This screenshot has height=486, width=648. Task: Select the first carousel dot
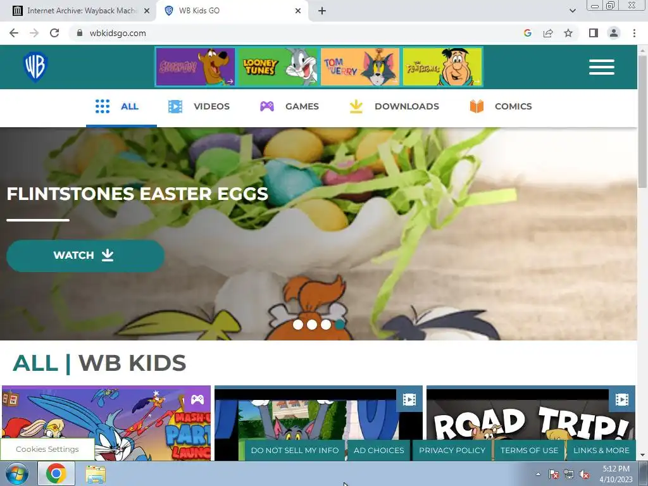tap(297, 325)
